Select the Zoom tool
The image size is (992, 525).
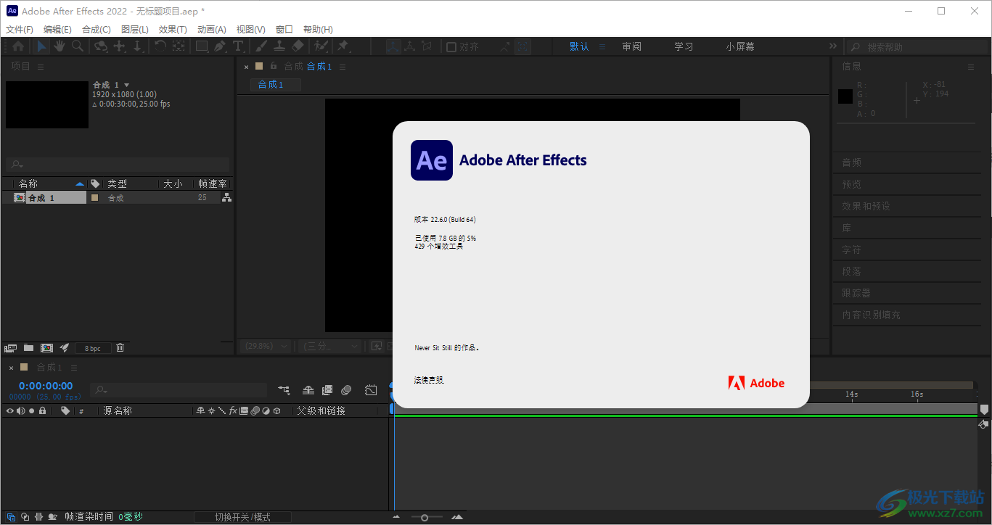pyautogui.click(x=78, y=46)
